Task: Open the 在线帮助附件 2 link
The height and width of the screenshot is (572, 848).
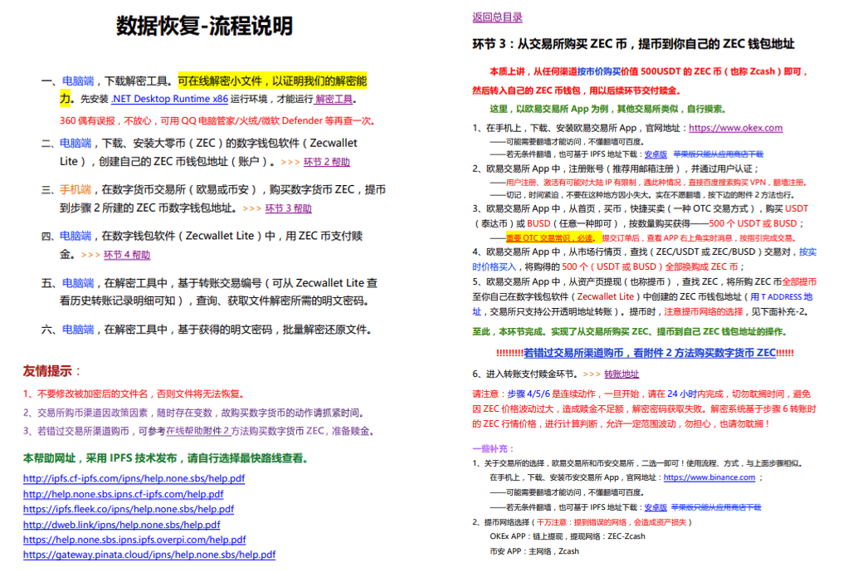Action: point(207,431)
